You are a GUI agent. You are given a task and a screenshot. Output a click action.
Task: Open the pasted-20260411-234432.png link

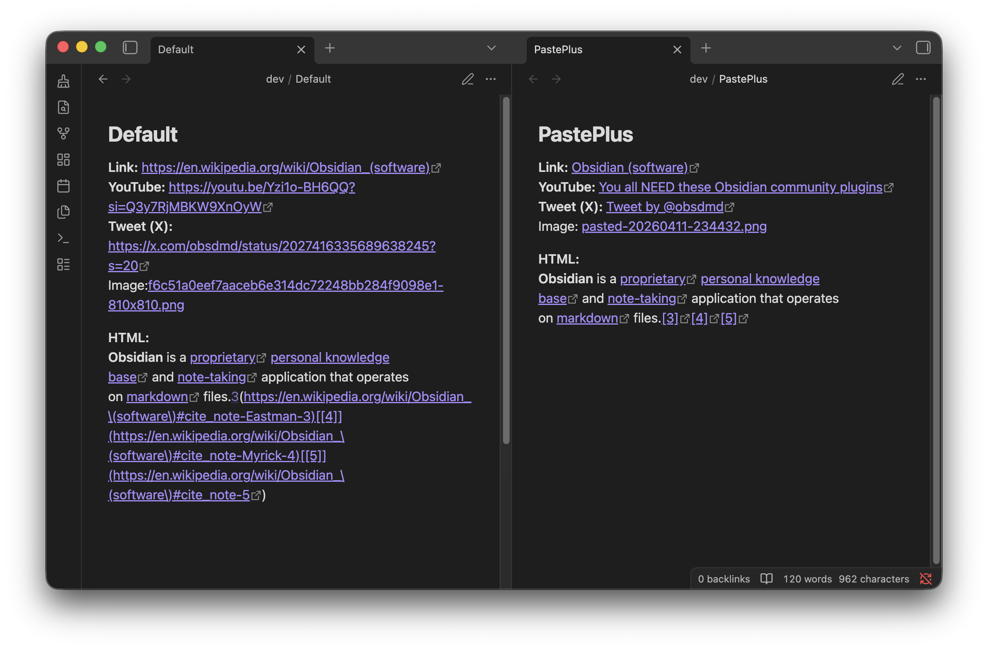(x=674, y=226)
